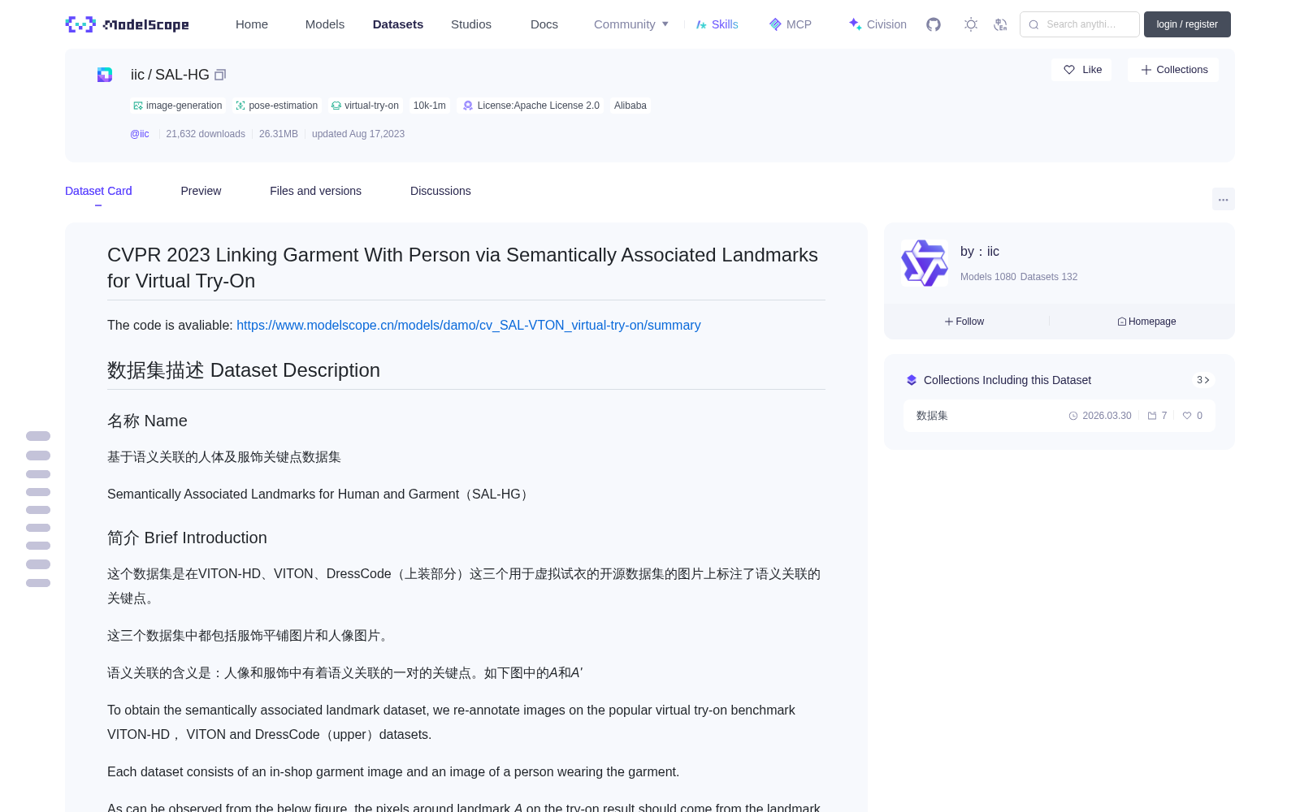This screenshot has width=1300, height=812.
Task: Go to the Home menu item
Action: (x=252, y=24)
